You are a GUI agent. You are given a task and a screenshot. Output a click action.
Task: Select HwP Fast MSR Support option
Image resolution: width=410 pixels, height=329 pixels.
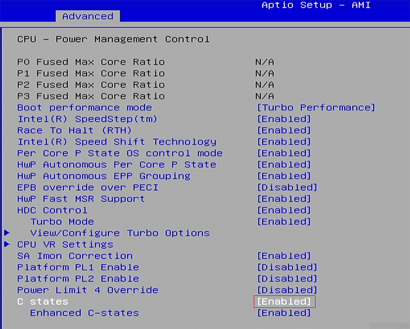81,199
